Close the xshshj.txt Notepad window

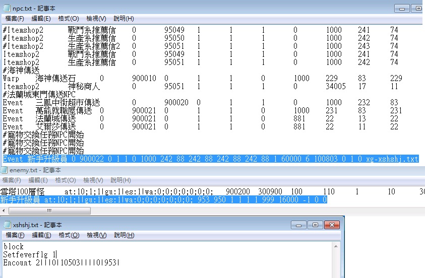pyautogui.click(x=331, y=225)
